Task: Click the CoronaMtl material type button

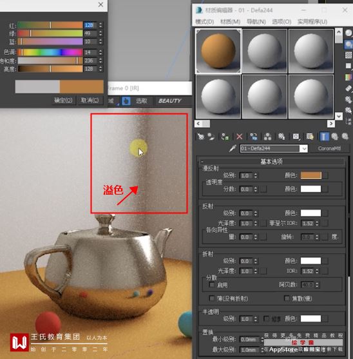Action: pos(329,148)
